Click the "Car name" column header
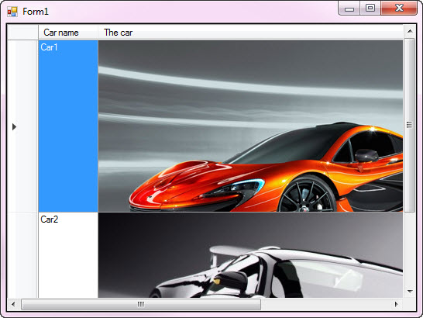The image size is (423, 318). click(68, 33)
